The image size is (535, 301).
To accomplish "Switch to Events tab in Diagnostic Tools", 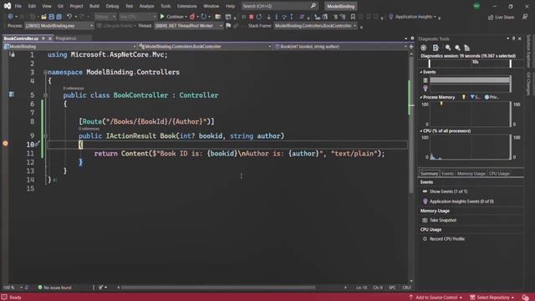I will point(447,174).
